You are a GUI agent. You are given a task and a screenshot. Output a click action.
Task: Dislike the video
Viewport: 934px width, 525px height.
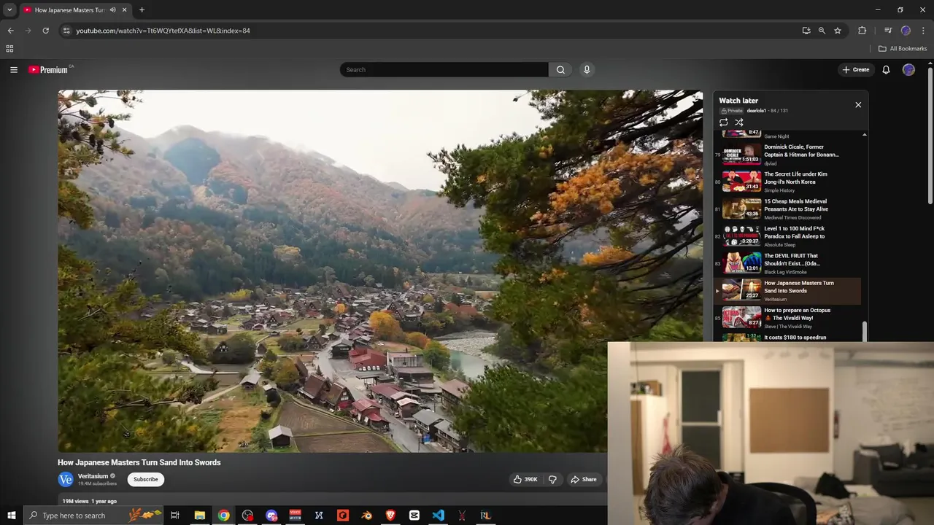(x=552, y=479)
